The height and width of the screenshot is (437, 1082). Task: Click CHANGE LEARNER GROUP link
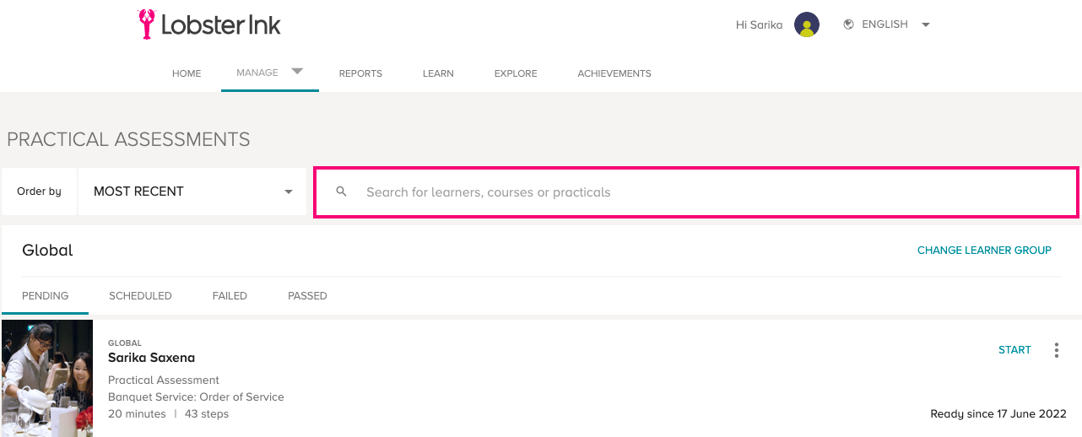984,251
